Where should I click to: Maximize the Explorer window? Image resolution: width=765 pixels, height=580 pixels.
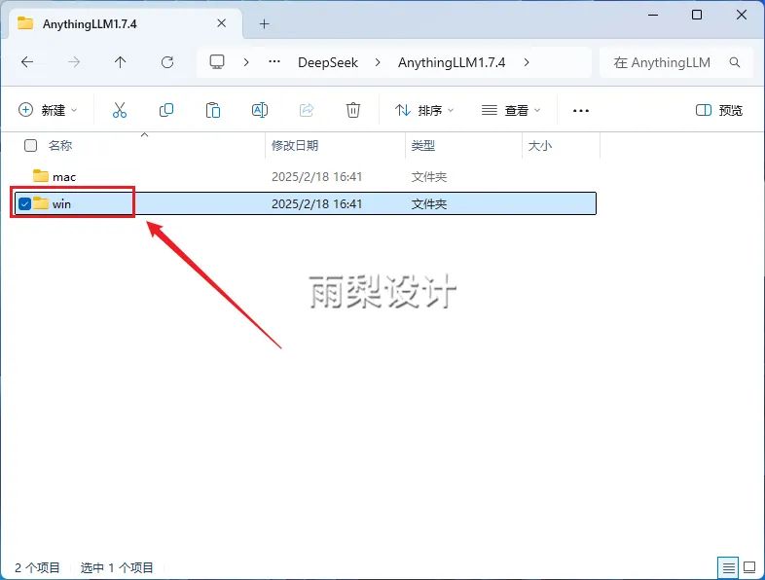697,16
